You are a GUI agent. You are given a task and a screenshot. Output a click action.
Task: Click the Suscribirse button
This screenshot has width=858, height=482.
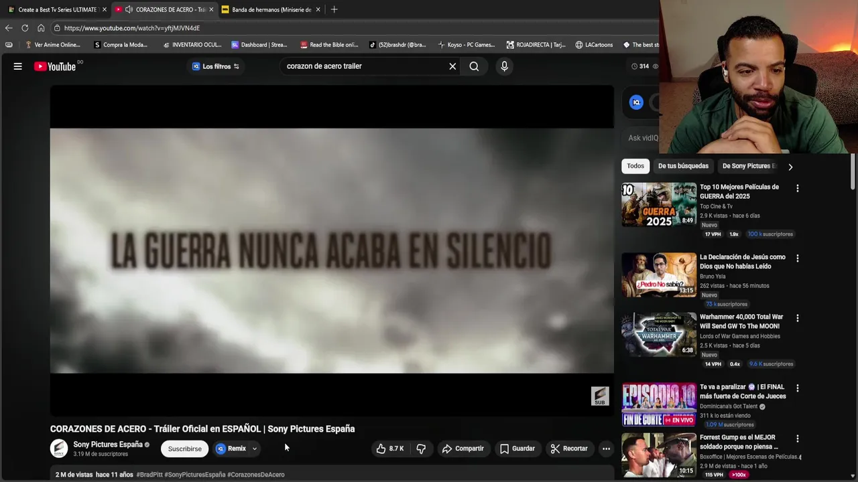[x=185, y=449]
